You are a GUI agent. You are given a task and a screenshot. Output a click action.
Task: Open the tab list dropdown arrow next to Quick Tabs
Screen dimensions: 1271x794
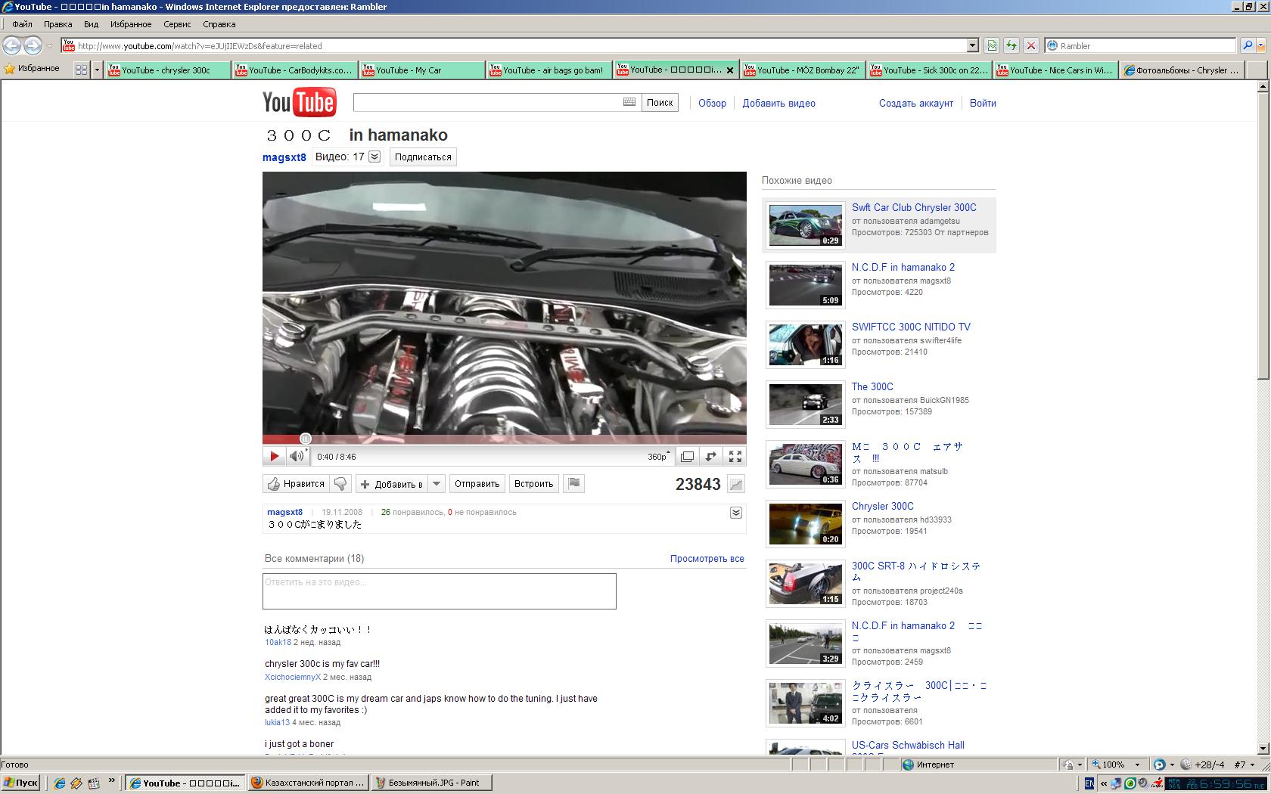97,70
